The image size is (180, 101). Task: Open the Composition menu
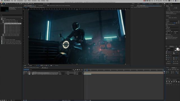[20, 1]
